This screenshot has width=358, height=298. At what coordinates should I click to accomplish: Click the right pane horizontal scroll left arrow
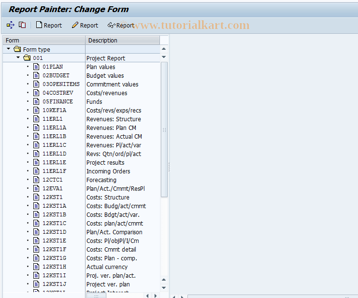click(x=174, y=297)
